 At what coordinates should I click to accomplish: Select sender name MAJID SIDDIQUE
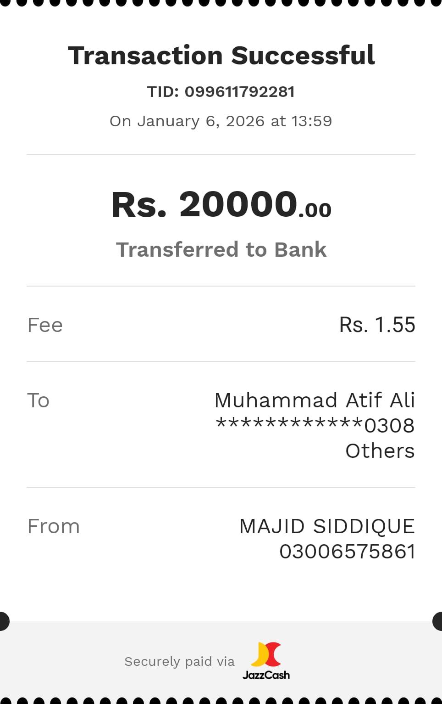coord(327,526)
